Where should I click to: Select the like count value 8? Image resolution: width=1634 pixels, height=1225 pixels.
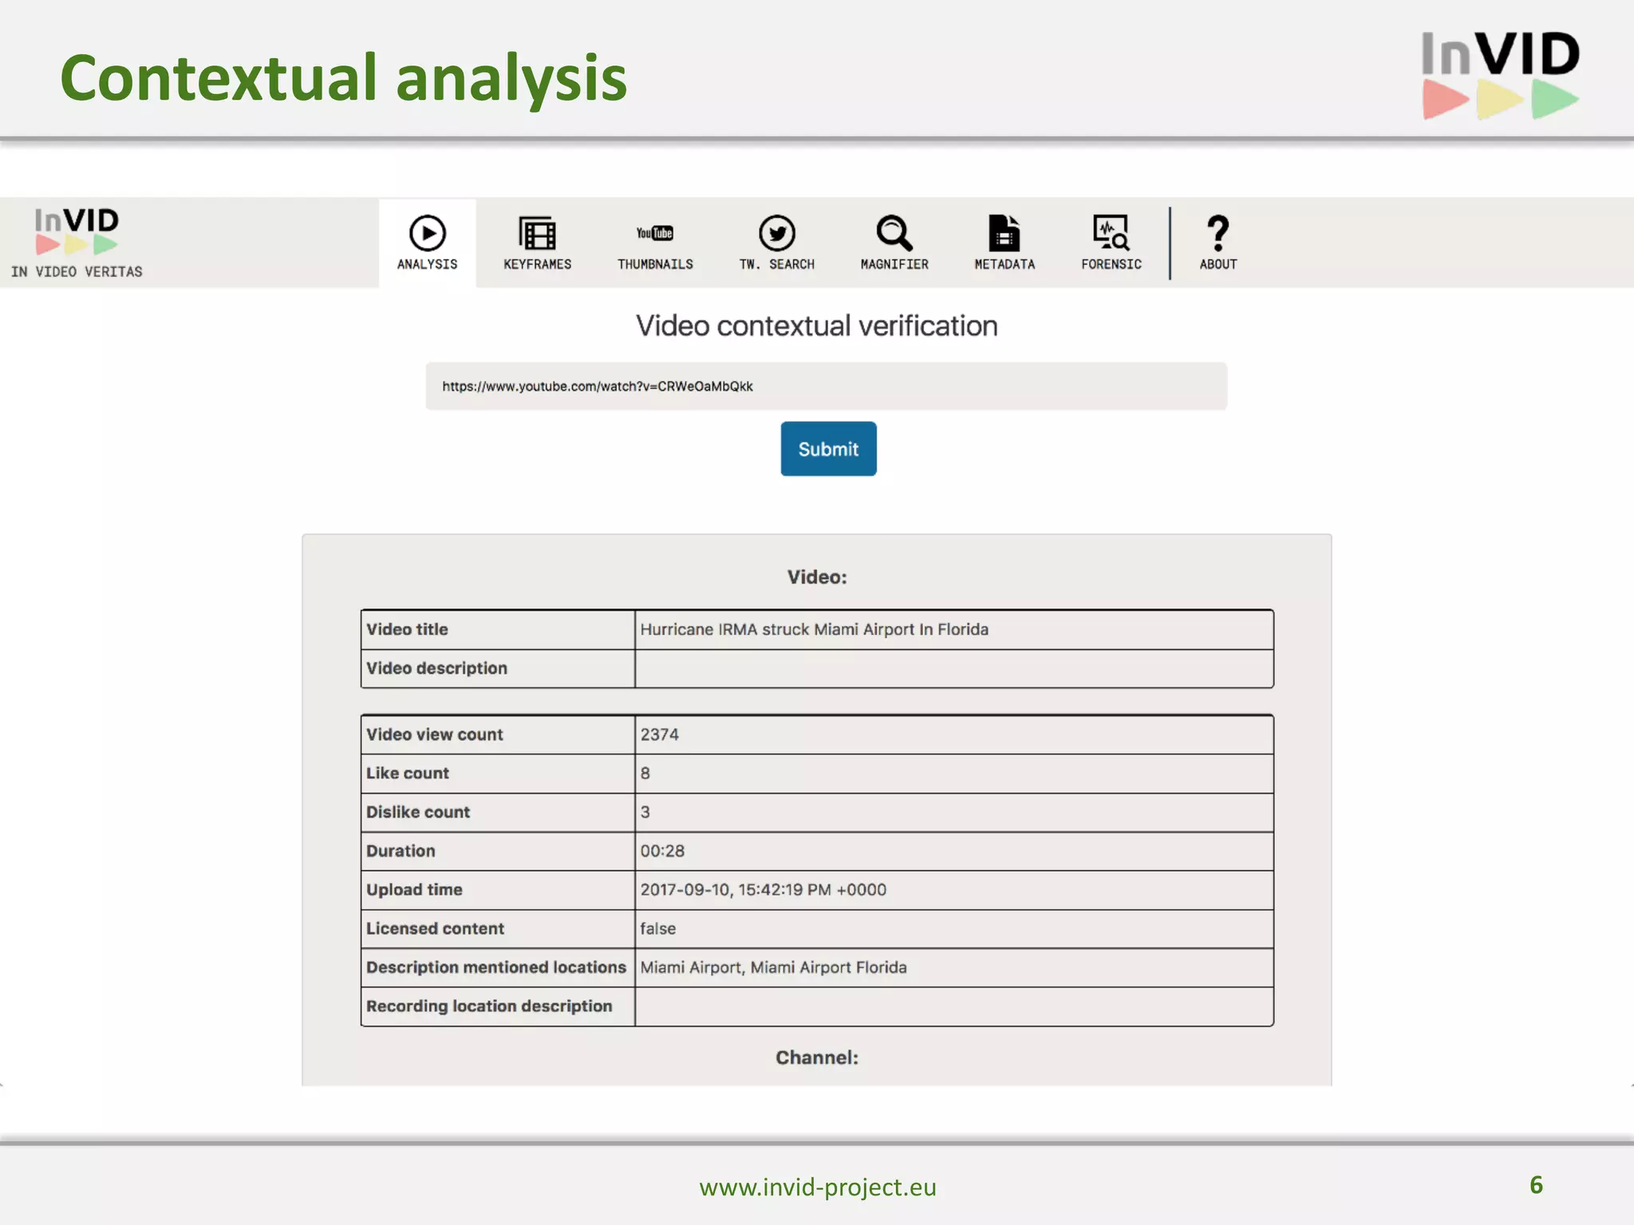click(x=645, y=773)
